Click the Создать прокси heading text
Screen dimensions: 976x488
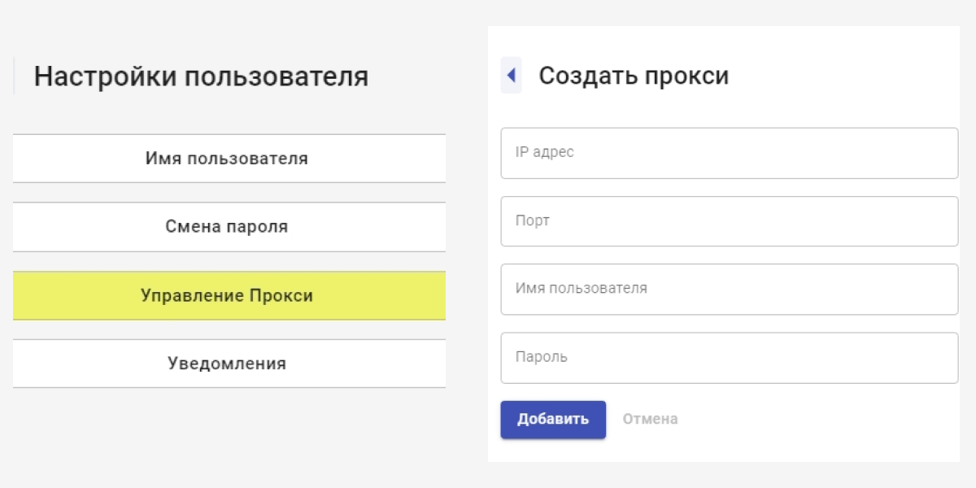coord(634,76)
